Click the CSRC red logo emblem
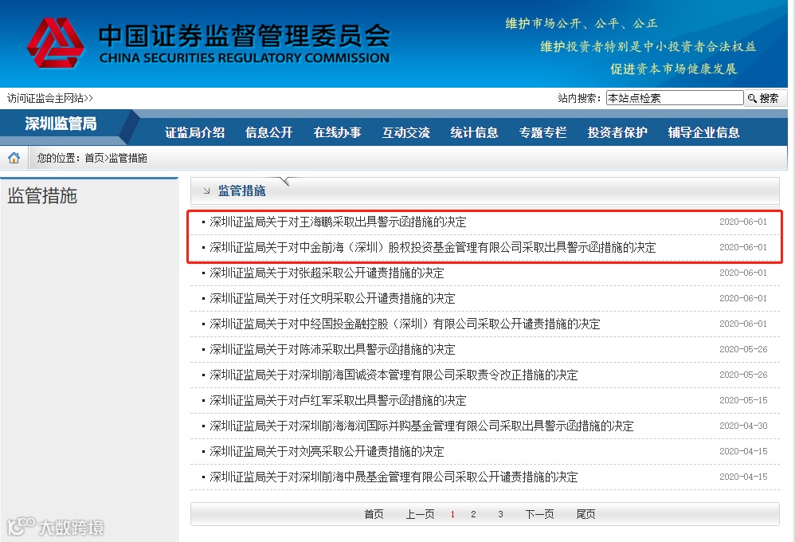795x542 pixels. click(x=55, y=43)
